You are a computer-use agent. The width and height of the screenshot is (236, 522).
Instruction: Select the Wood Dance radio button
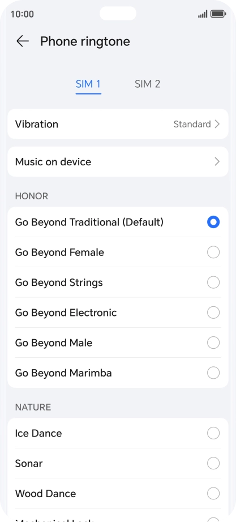[213, 493]
